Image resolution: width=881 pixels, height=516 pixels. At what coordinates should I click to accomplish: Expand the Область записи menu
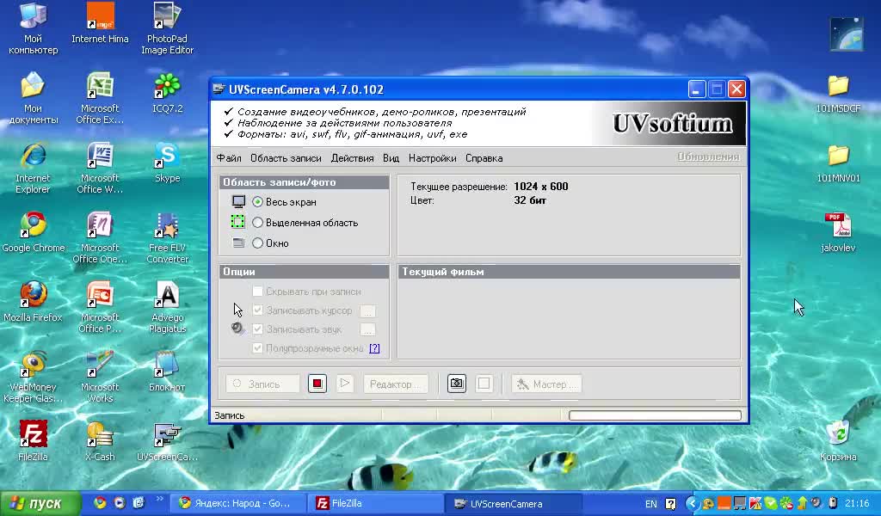pos(286,158)
